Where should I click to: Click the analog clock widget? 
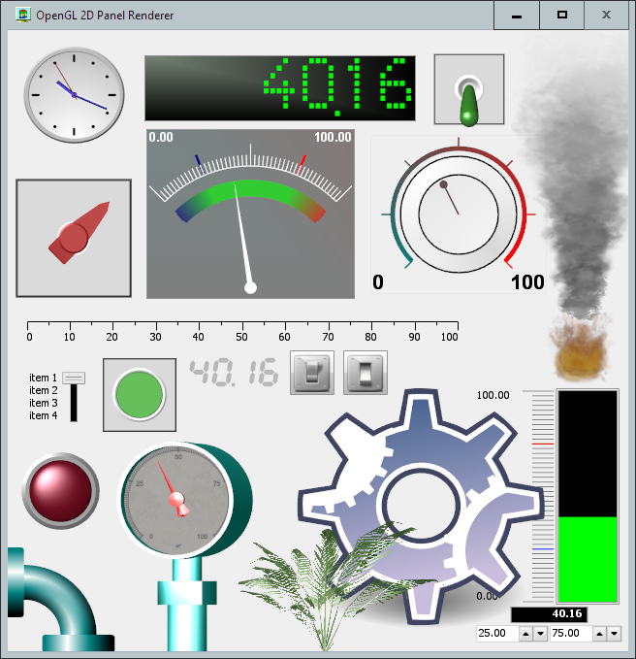pyautogui.click(x=74, y=94)
